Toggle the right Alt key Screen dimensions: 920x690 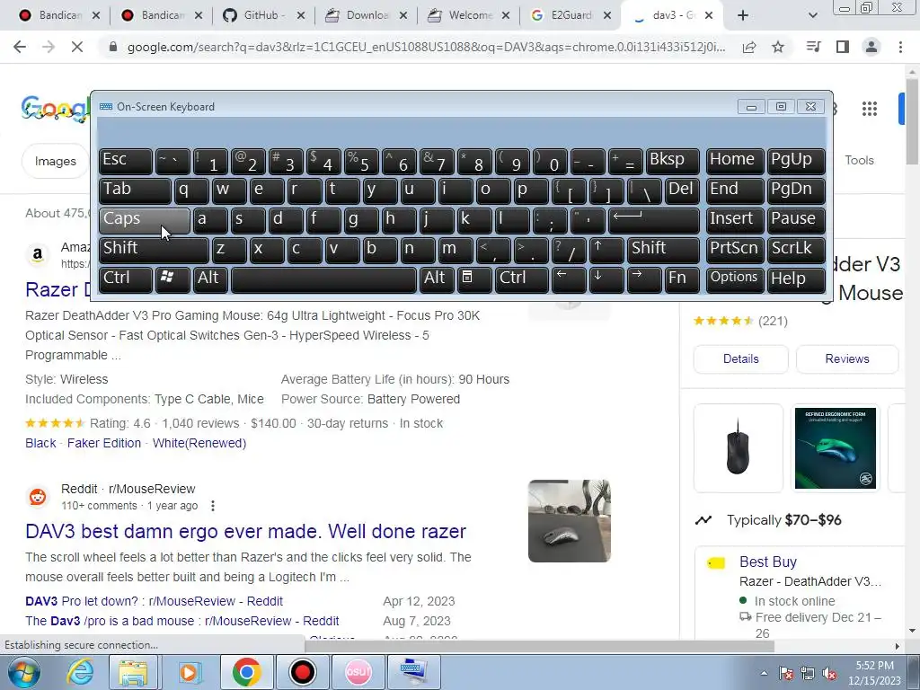pos(437,279)
